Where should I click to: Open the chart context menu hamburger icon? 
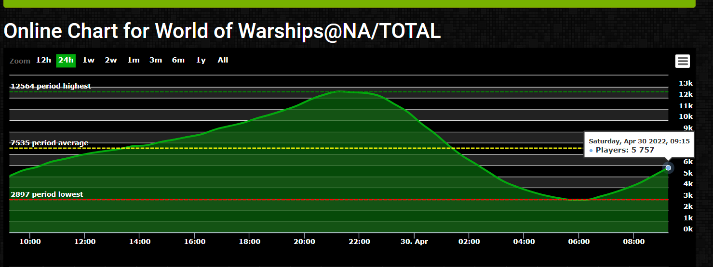682,61
